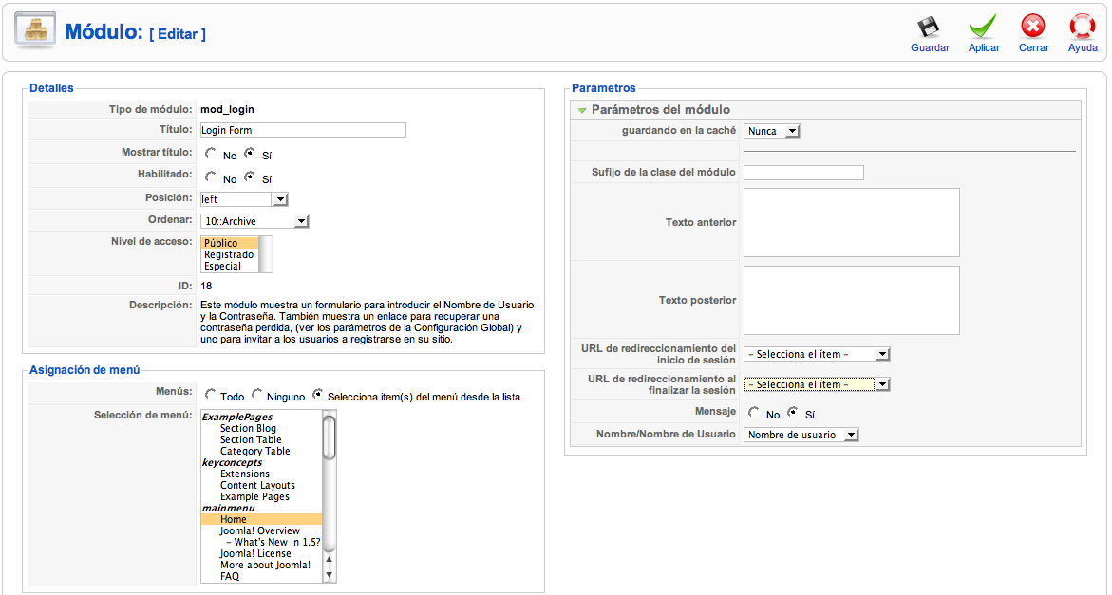The image size is (1112, 595).
Task: Click the Guardar floppy disk icon
Action: tap(929, 27)
